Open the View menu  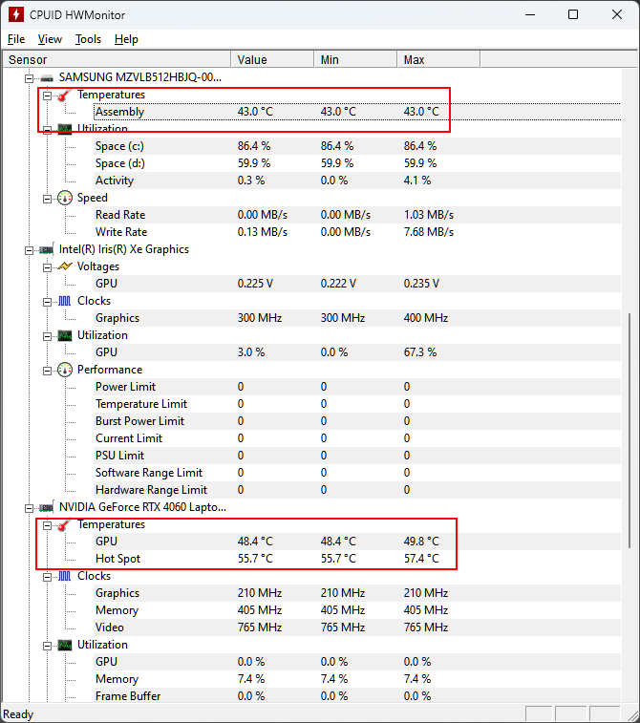pos(50,39)
